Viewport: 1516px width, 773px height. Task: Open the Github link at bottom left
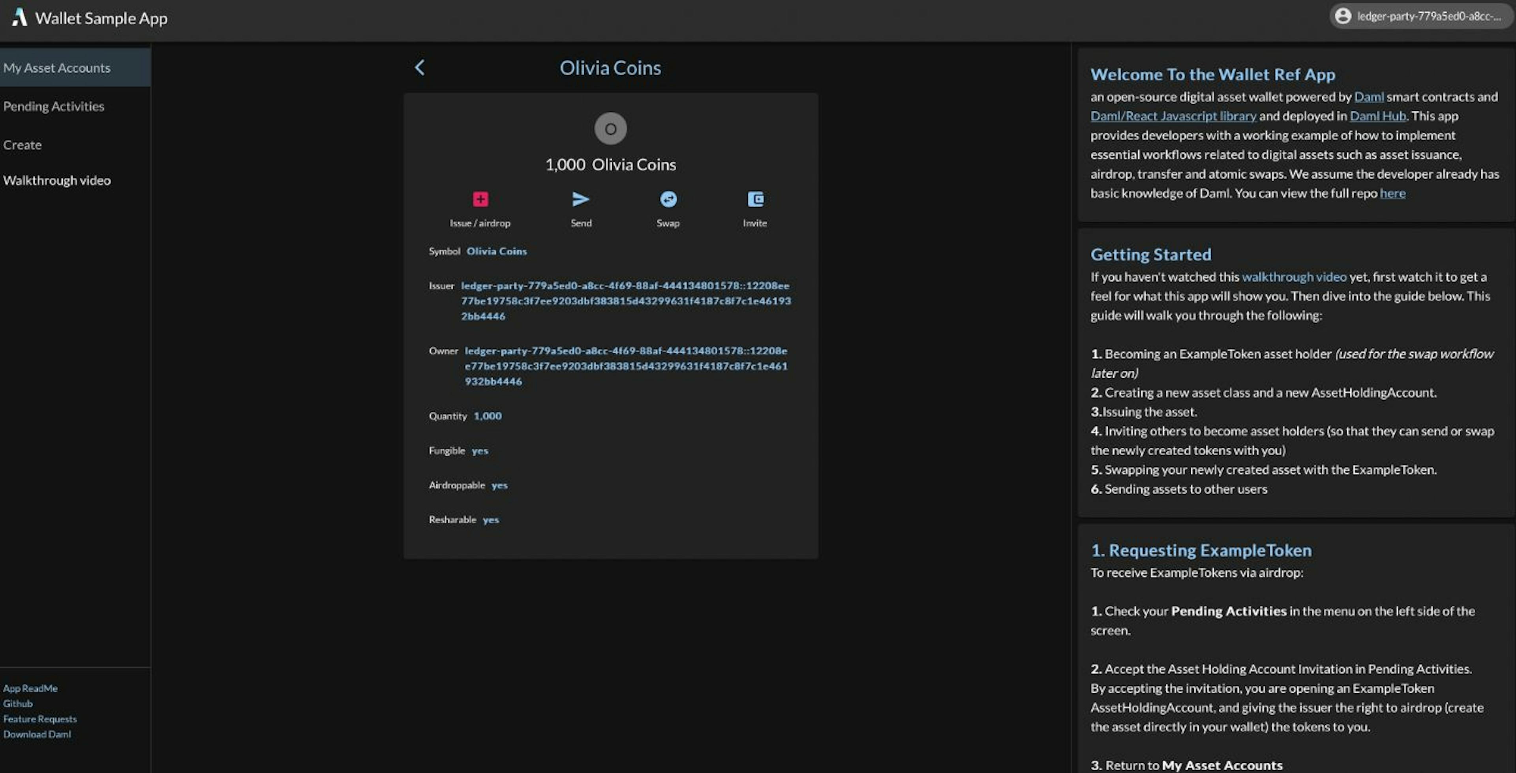(18, 703)
